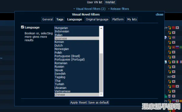Toggle the Language filter checkbox

22,27
